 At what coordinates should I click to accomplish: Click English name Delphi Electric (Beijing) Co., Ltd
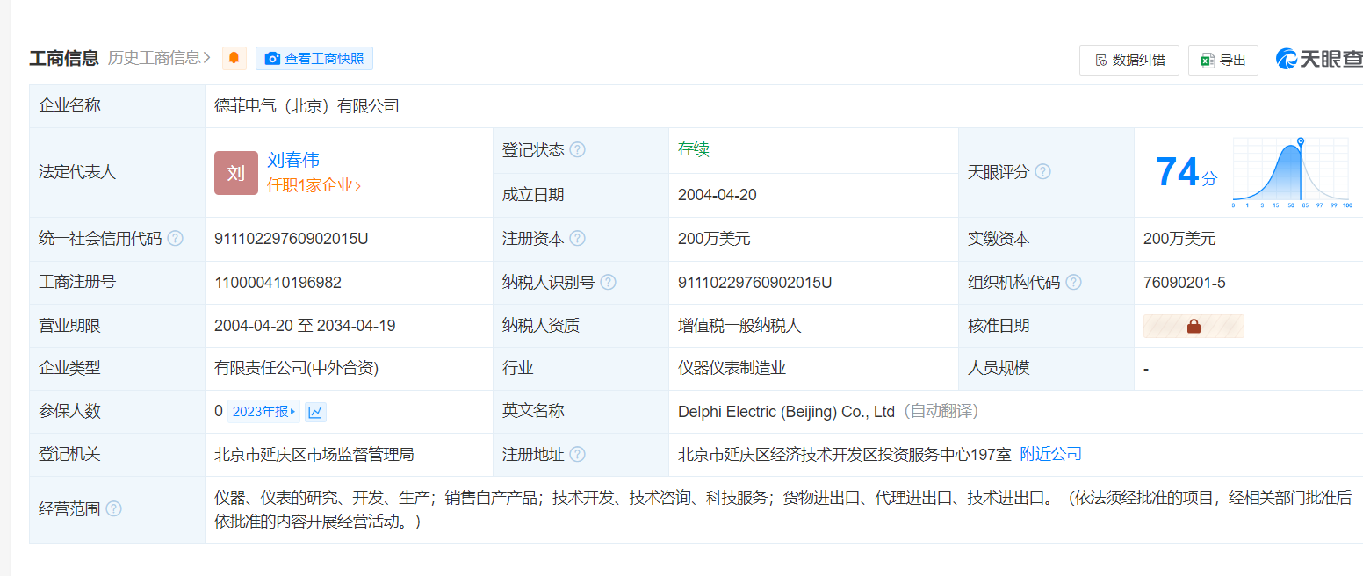coord(786,412)
